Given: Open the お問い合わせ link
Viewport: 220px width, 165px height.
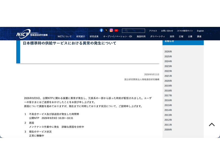Looking at the screenshot, I should [x=167, y=31].
